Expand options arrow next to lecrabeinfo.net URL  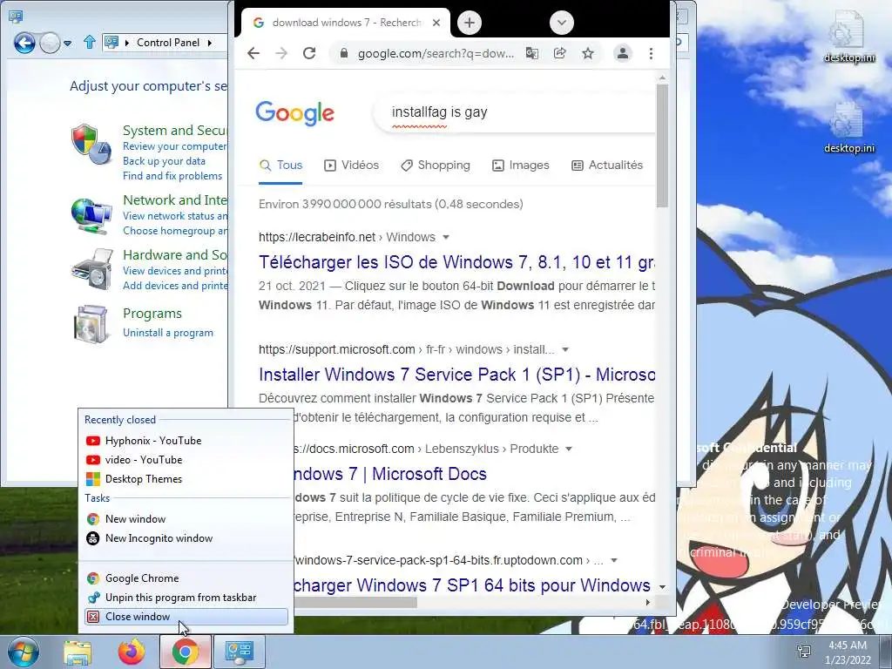[446, 237]
